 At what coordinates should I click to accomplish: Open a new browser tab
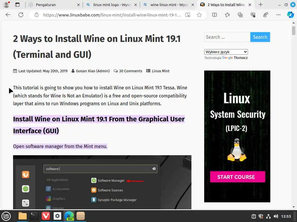tap(261, 5)
